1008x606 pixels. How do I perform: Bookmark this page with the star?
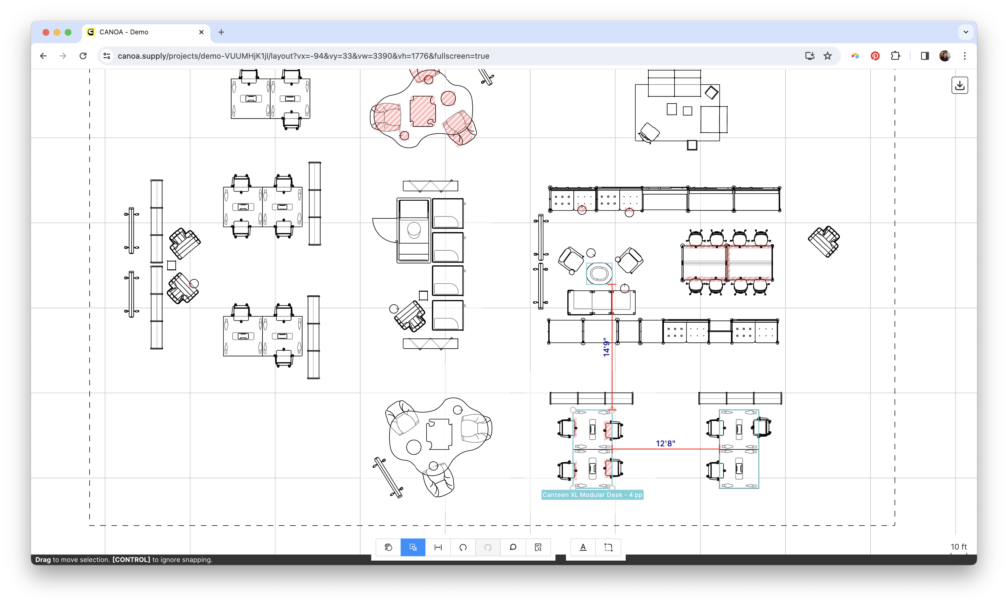click(x=827, y=56)
